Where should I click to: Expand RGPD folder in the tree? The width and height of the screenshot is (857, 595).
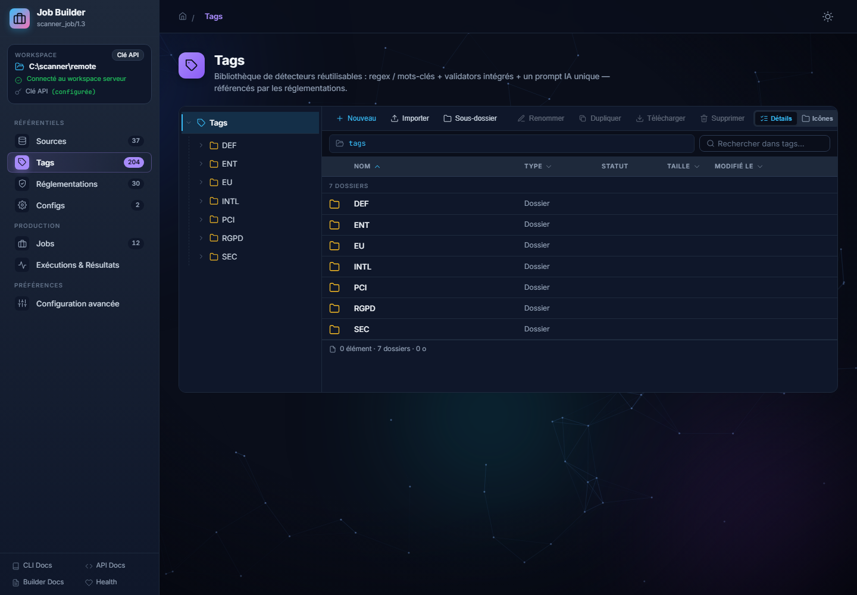coord(201,238)
